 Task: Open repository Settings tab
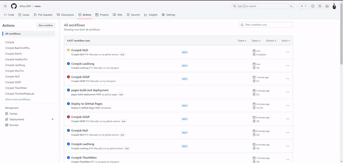click(168, 15)
